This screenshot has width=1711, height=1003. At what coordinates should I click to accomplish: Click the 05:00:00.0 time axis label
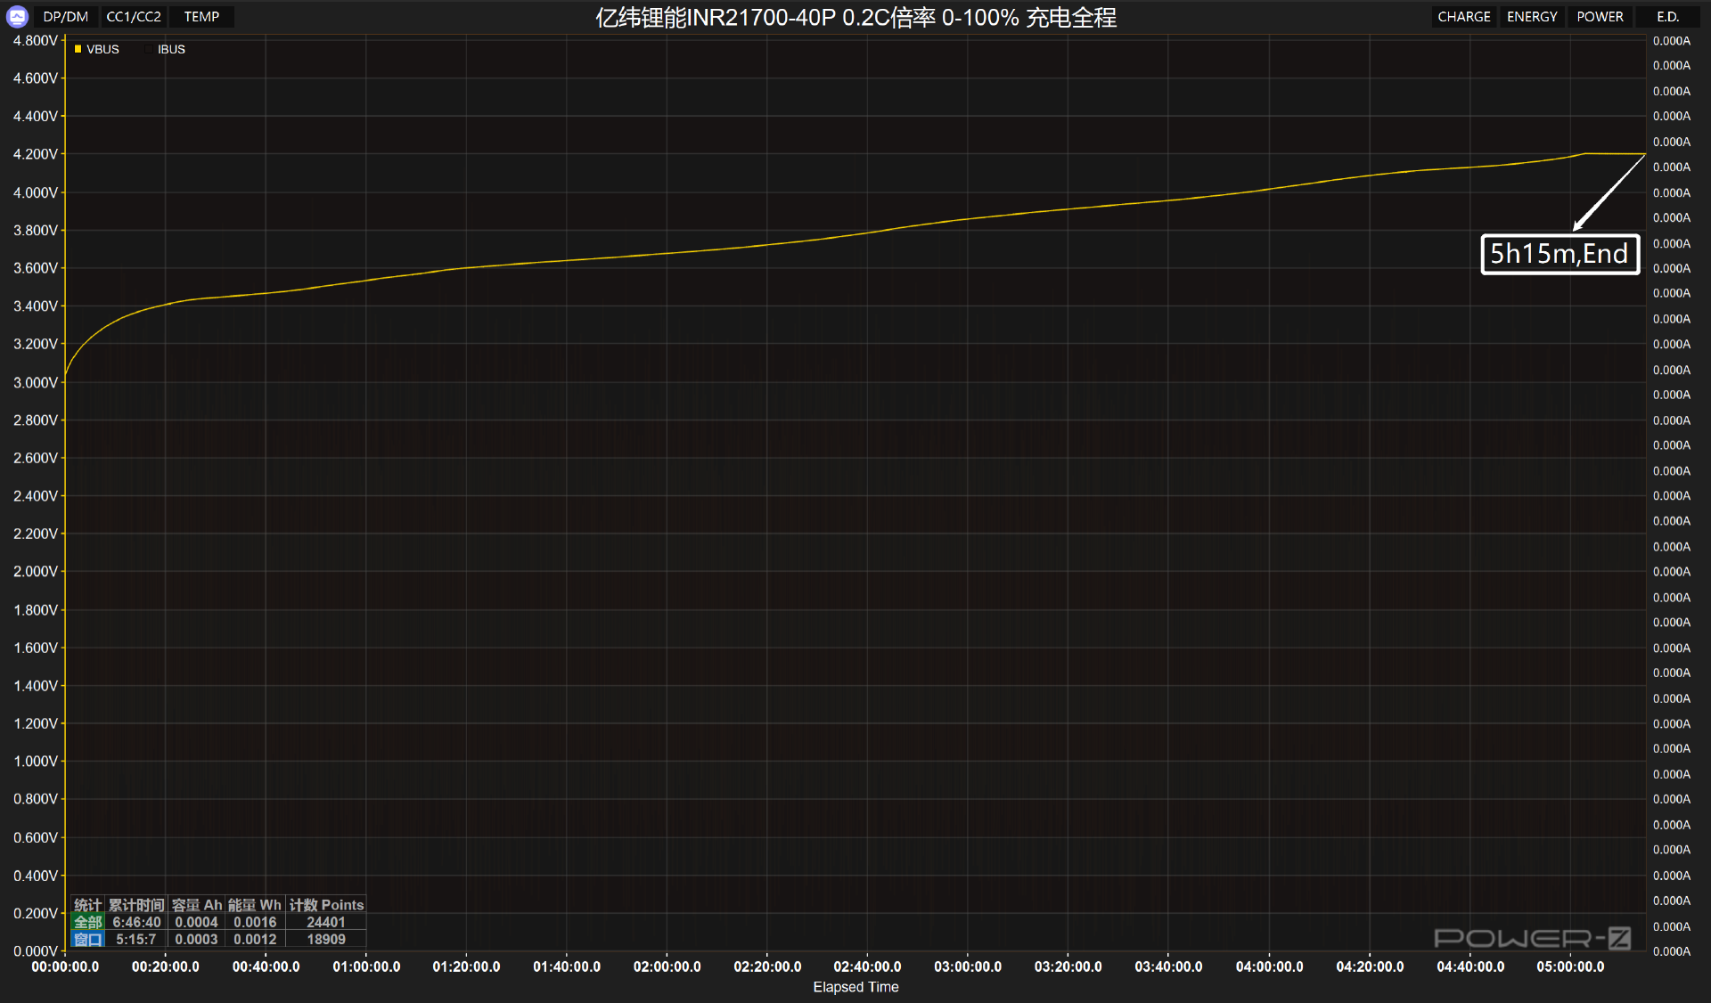tap(1570, 966)
